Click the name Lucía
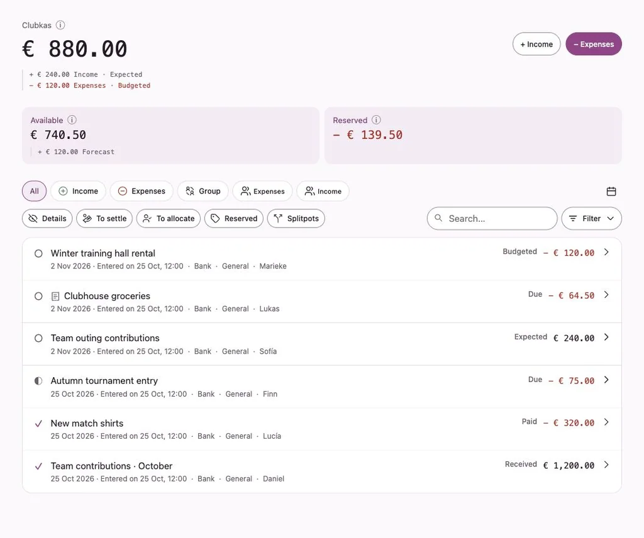644x538 pixels. (x=272, y=436)
